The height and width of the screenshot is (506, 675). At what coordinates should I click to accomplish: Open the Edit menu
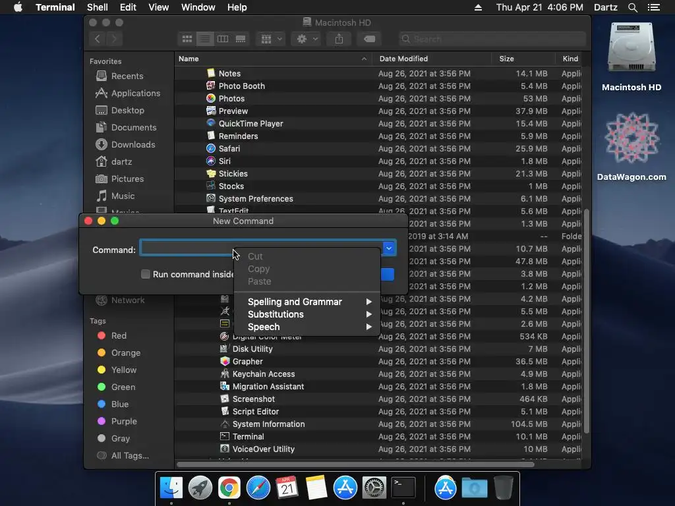click(x=128, y=7)
